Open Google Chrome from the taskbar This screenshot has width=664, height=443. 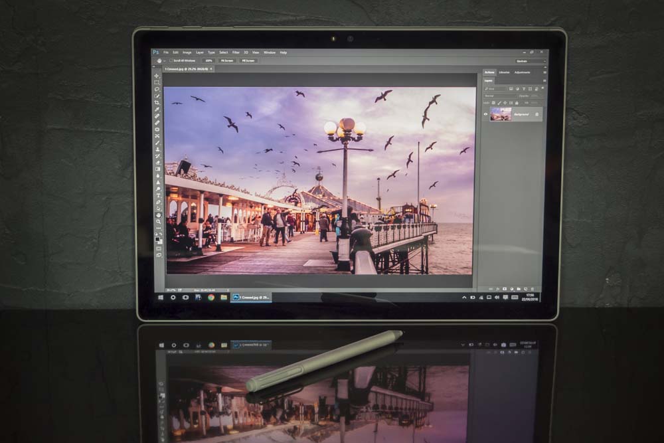211,298
